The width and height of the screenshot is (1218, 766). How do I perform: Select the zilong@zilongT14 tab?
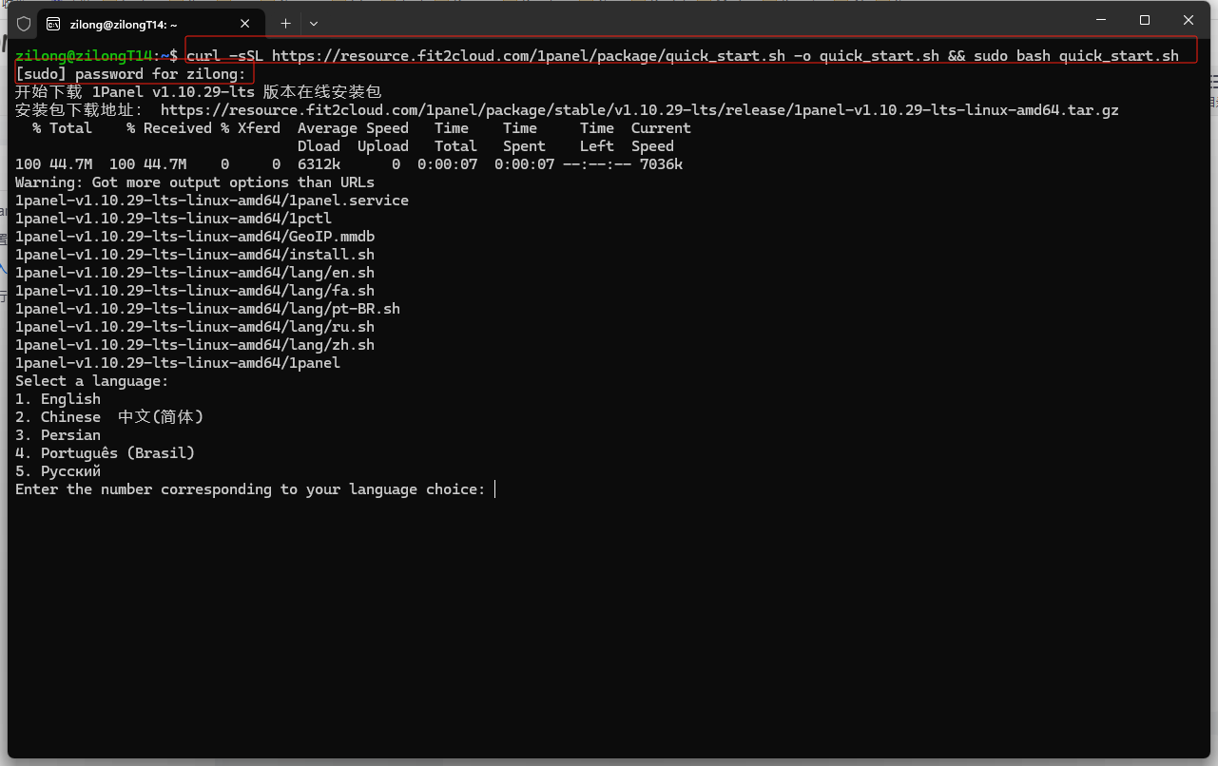tap(149, 24)
